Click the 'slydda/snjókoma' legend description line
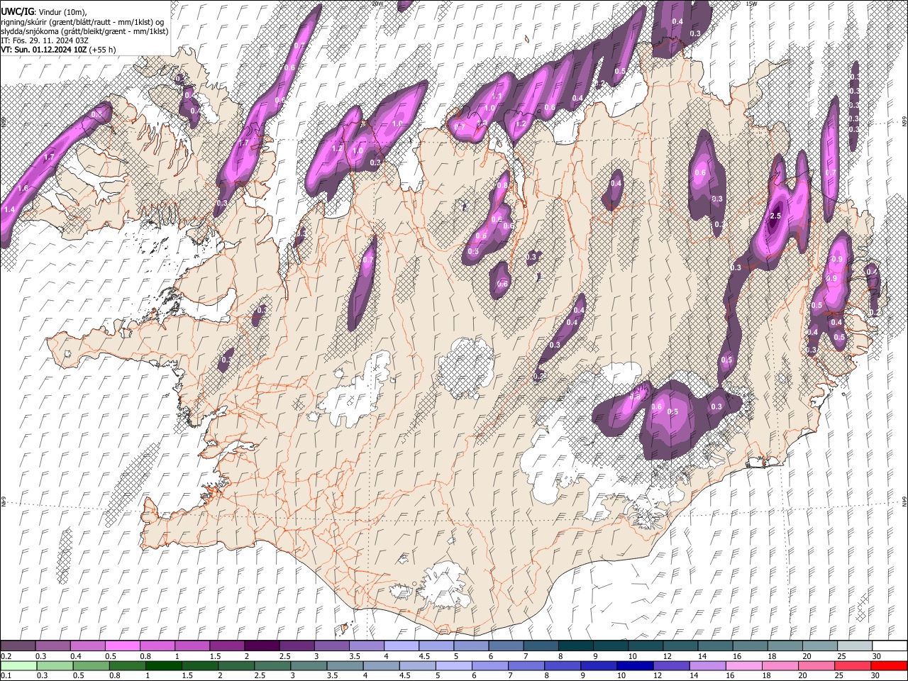The image size is (908, 681). pyautogui.click(x=84, y=31)
